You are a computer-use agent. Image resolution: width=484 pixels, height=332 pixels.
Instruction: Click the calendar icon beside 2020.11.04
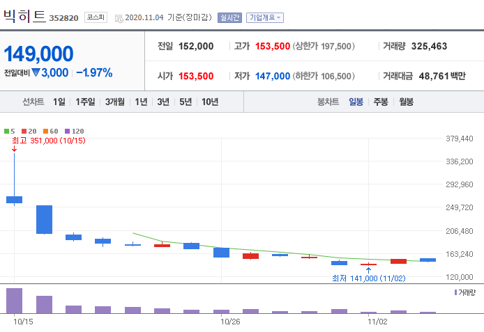tap(119, 19)
